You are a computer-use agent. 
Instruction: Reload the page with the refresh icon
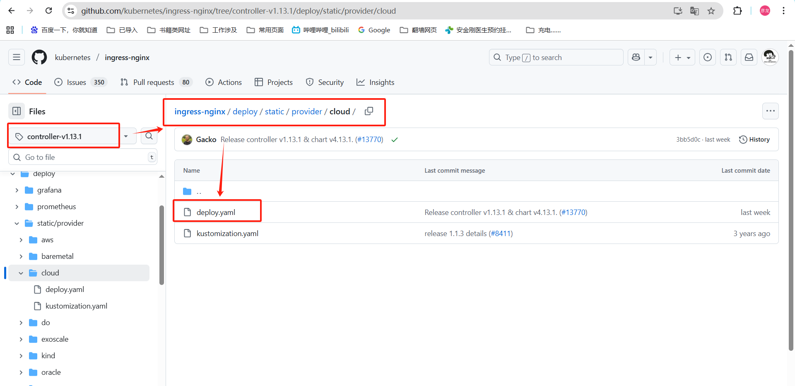coord(48,11)
